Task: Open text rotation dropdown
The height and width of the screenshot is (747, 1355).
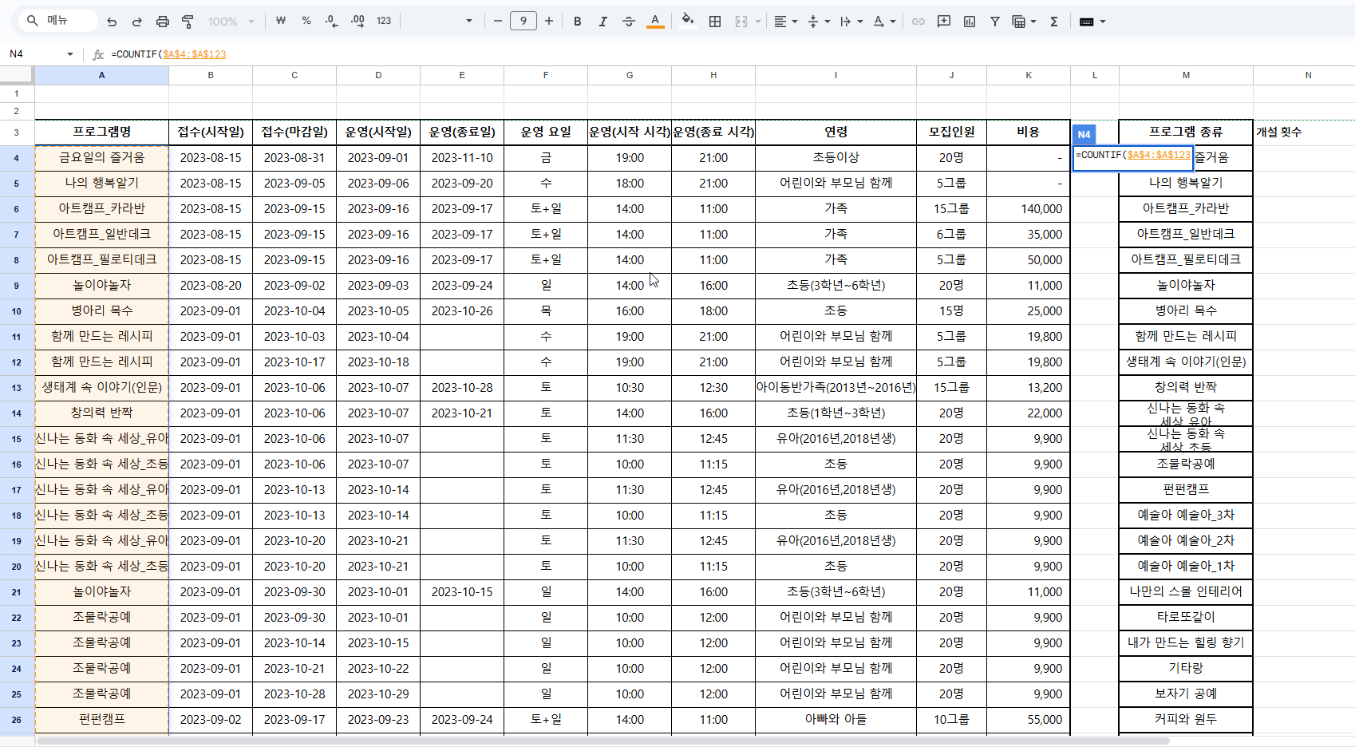Action: (884, 22)
